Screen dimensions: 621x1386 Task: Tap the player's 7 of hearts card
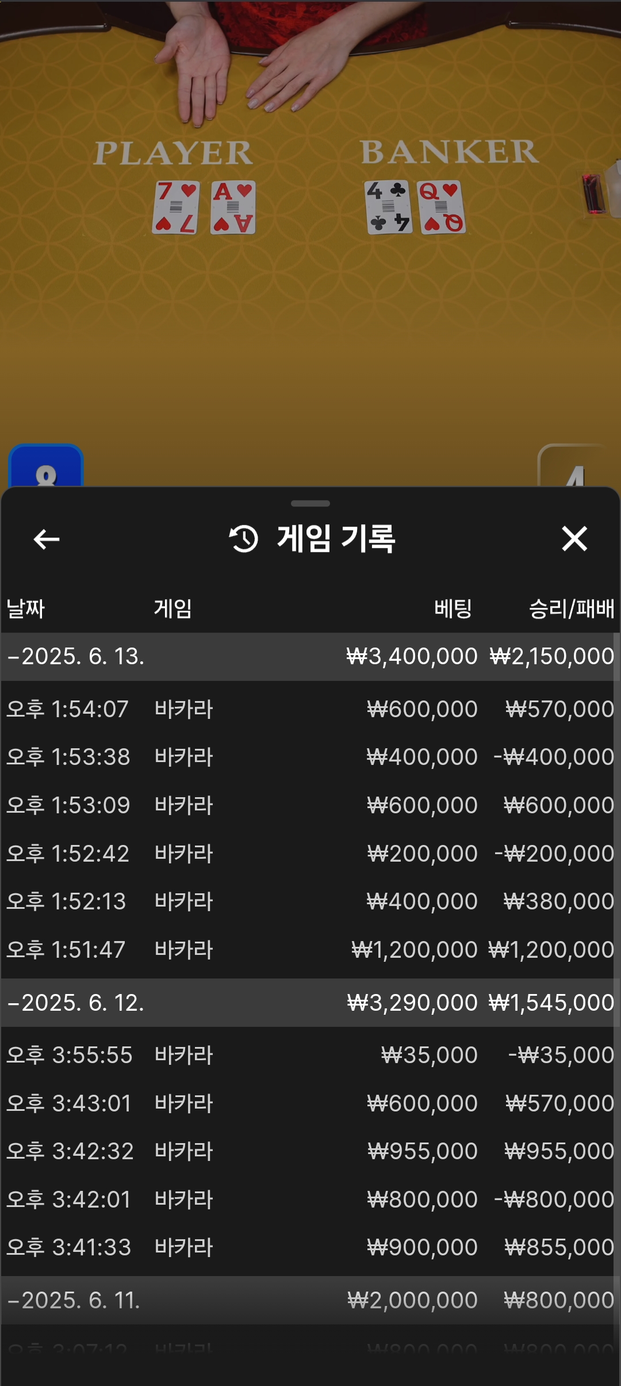176,207
